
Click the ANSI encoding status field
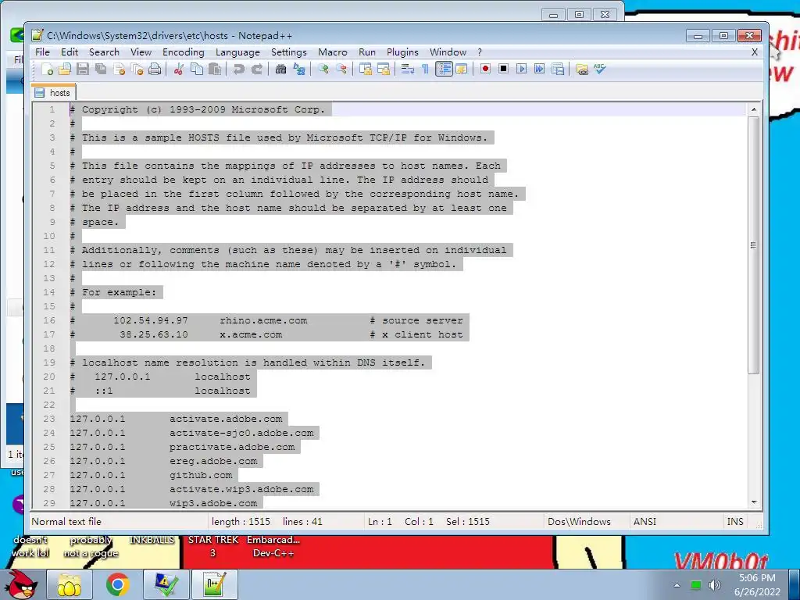(645, 521)
